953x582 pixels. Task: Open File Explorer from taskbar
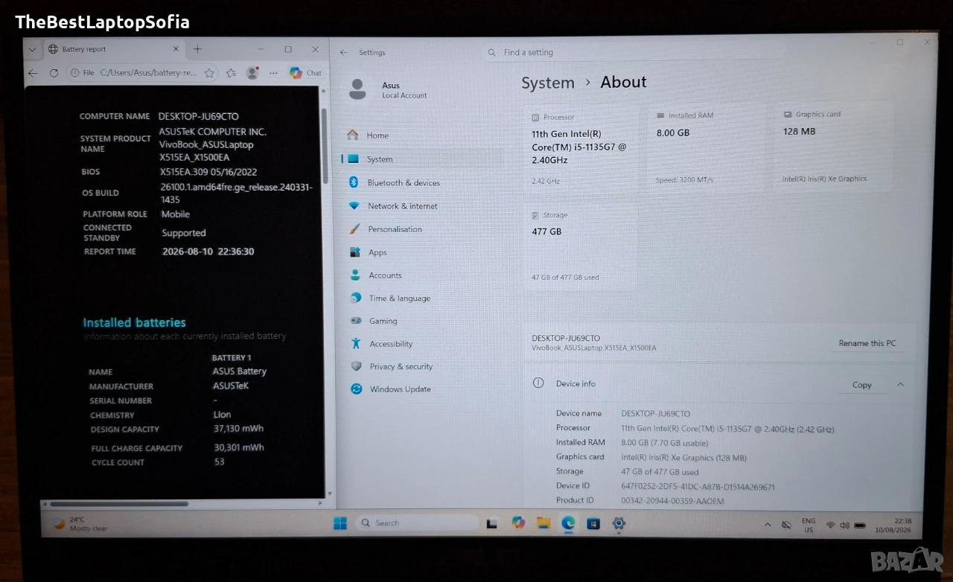click(544, 523)
